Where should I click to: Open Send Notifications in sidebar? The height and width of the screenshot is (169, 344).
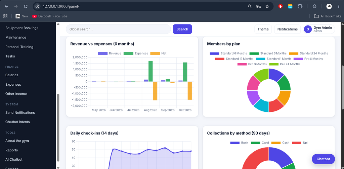click(x=20, y=112)
